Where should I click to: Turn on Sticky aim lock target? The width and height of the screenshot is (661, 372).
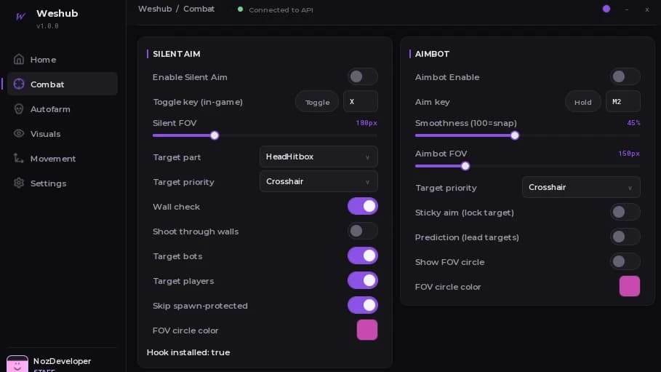[x=625, y=212]
